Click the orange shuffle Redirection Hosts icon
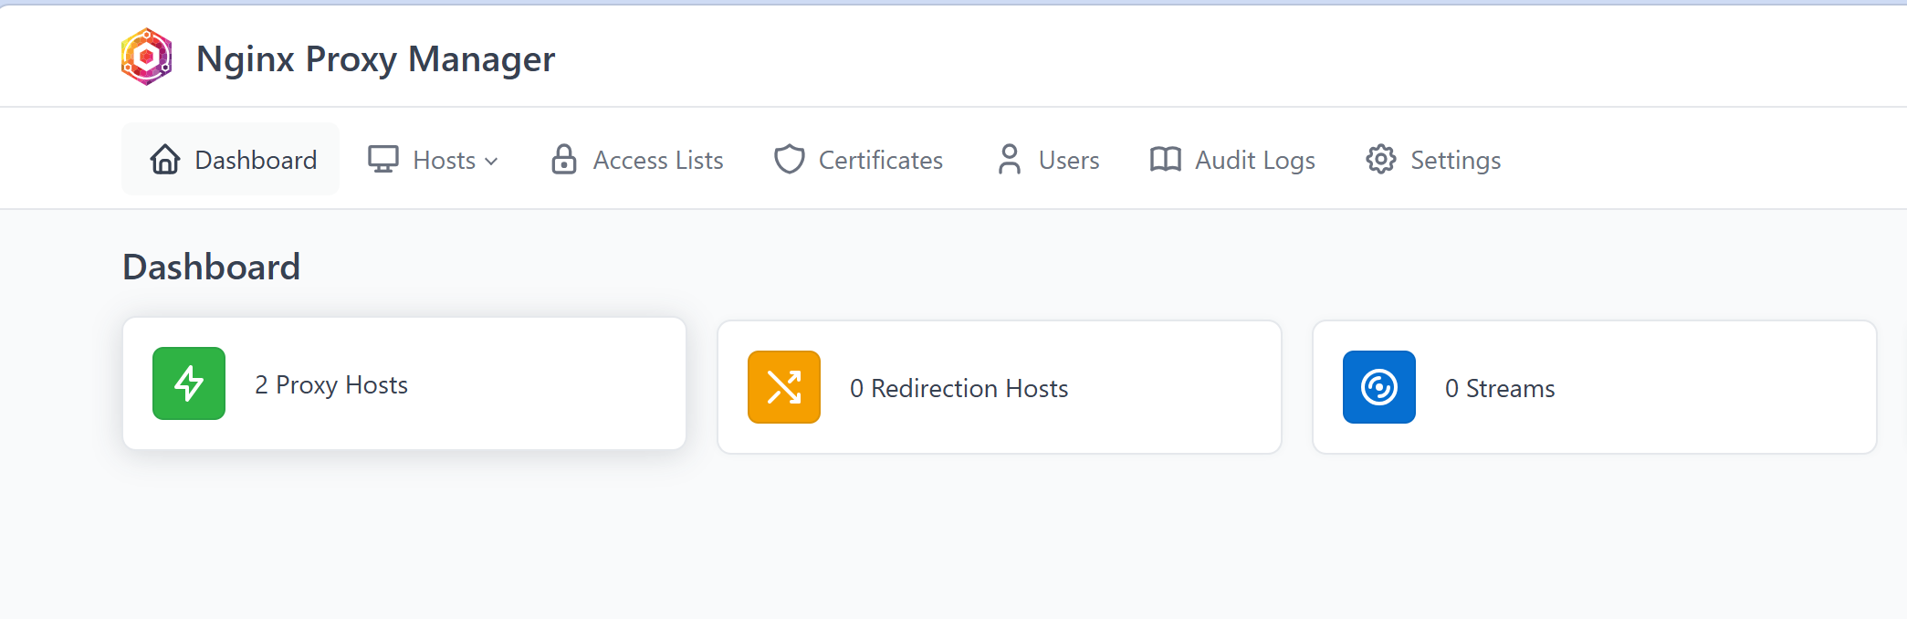The height and width of the screenshot is (619, 1907). pyautogui.click(x=784, y=387)
